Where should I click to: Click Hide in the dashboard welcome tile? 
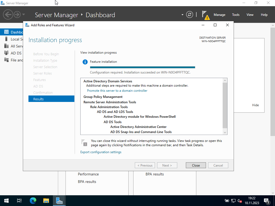coord(255,105)
